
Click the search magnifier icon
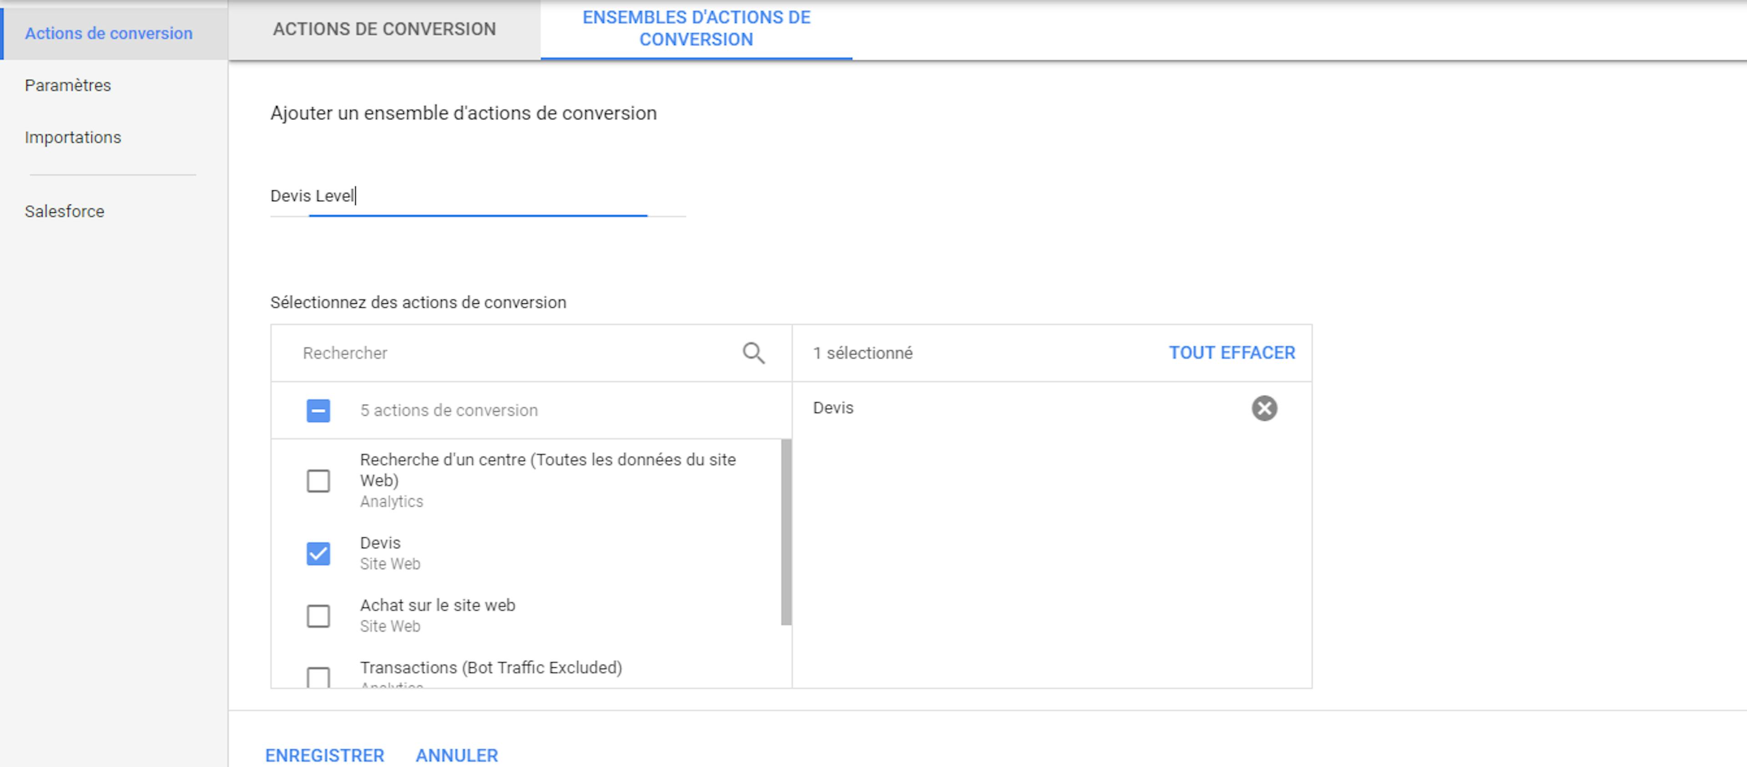tap(753, 353)
